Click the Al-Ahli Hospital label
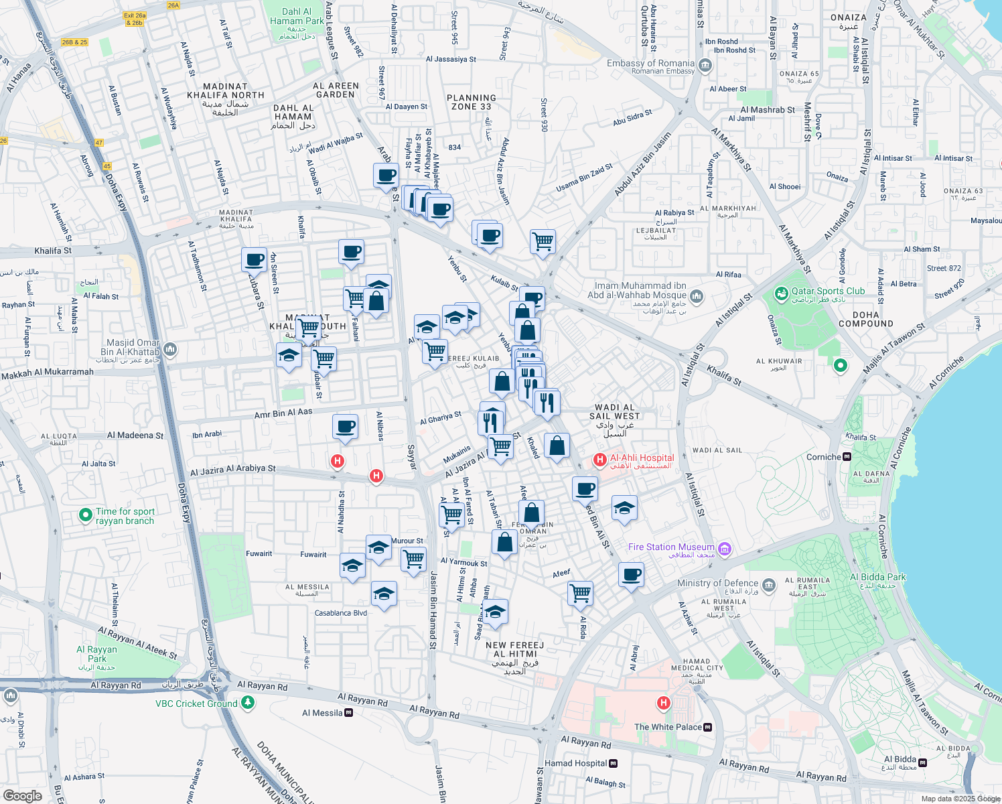The height and width of the screenshot is (804, 1002). click(x=642, y=458)
